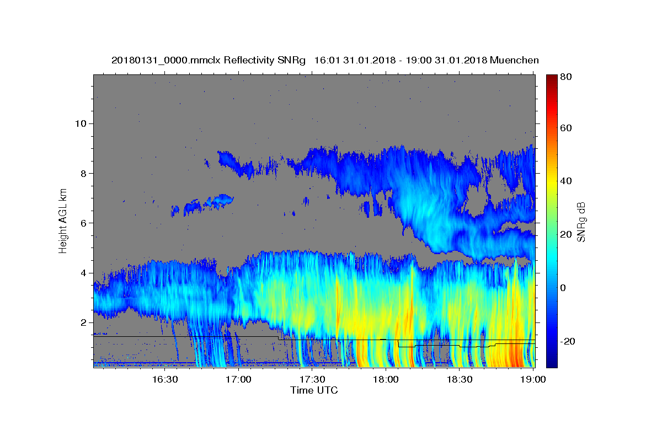This screenshot has width=662, height=441.
Task: Click the 18:00 time axis label
Action: click(x=386, y=379)
